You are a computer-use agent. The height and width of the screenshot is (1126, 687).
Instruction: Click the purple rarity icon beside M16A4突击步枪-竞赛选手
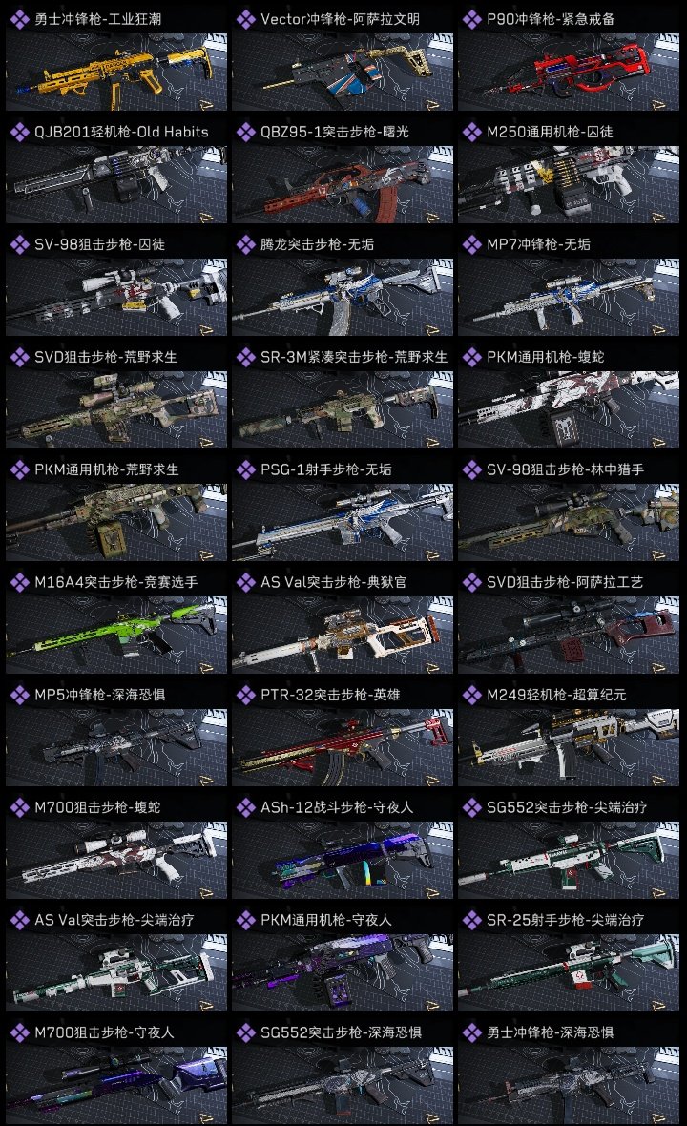(x=19, y=582)
